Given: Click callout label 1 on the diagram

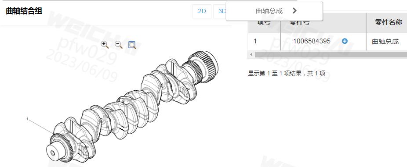Looking at the screenshot, I should point(27,119).
